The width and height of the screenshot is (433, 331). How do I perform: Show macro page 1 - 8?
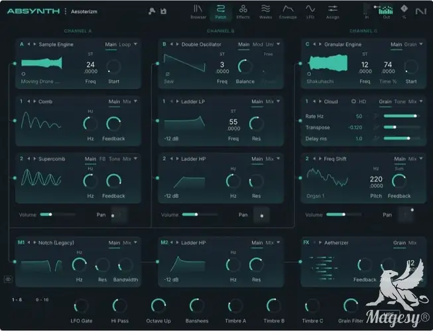coord(17,300)
